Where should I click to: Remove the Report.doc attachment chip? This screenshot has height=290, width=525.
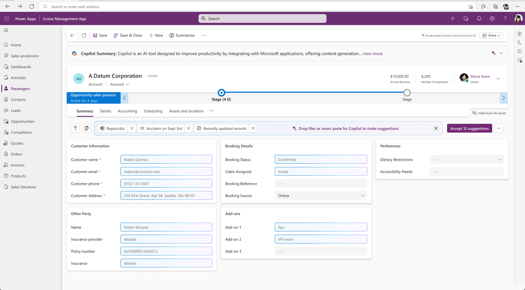132,128
